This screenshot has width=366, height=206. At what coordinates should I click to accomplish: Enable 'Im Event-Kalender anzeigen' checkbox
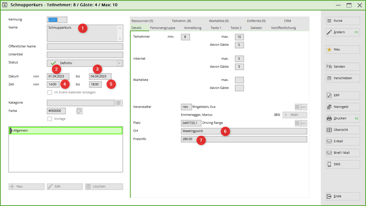coord(50,92)
